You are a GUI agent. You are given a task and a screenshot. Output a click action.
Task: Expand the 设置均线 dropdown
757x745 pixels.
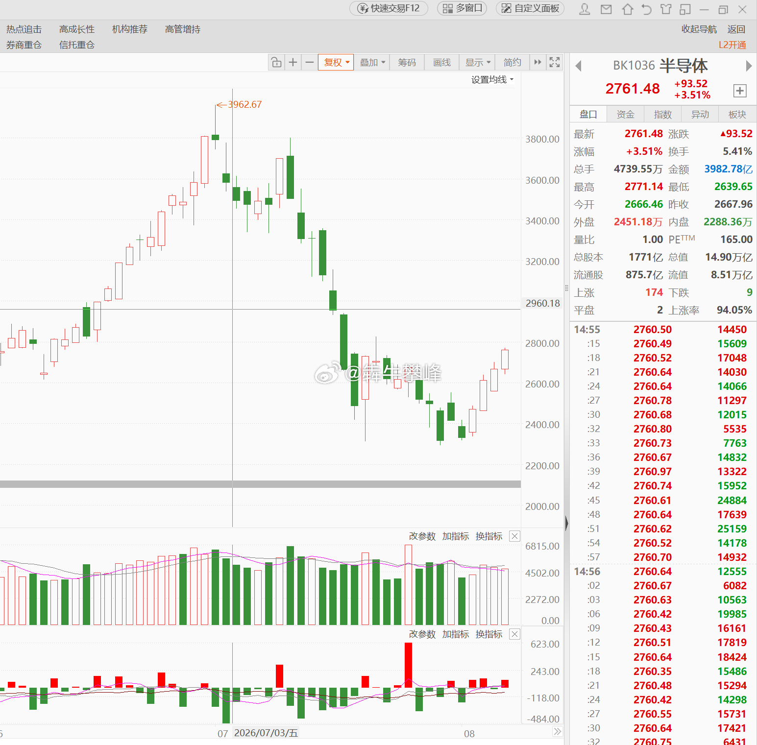(x=492, y=80)
